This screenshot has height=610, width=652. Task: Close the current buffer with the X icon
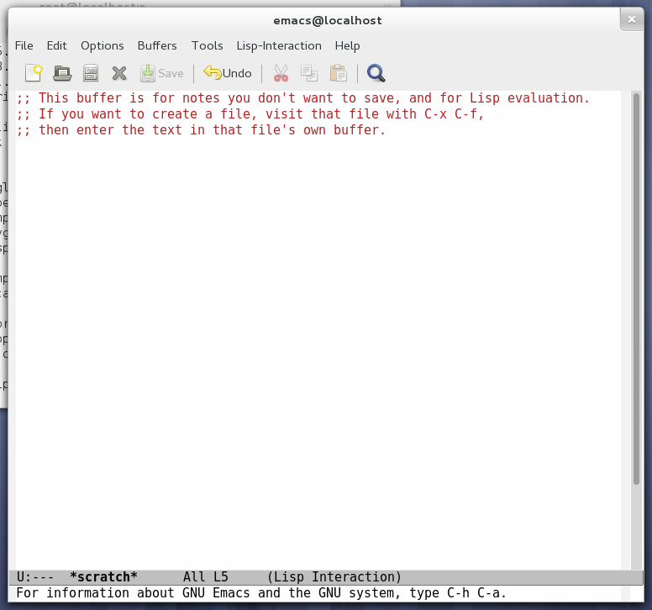[119, 73]
